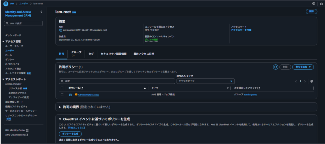Sort policies by the タイプ arrow
The image size is (325, 144).
228,88
